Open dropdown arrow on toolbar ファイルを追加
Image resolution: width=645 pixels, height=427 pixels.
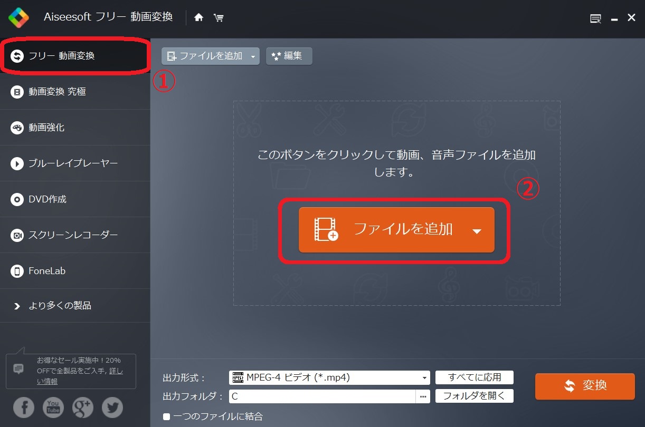pos(254,56)
